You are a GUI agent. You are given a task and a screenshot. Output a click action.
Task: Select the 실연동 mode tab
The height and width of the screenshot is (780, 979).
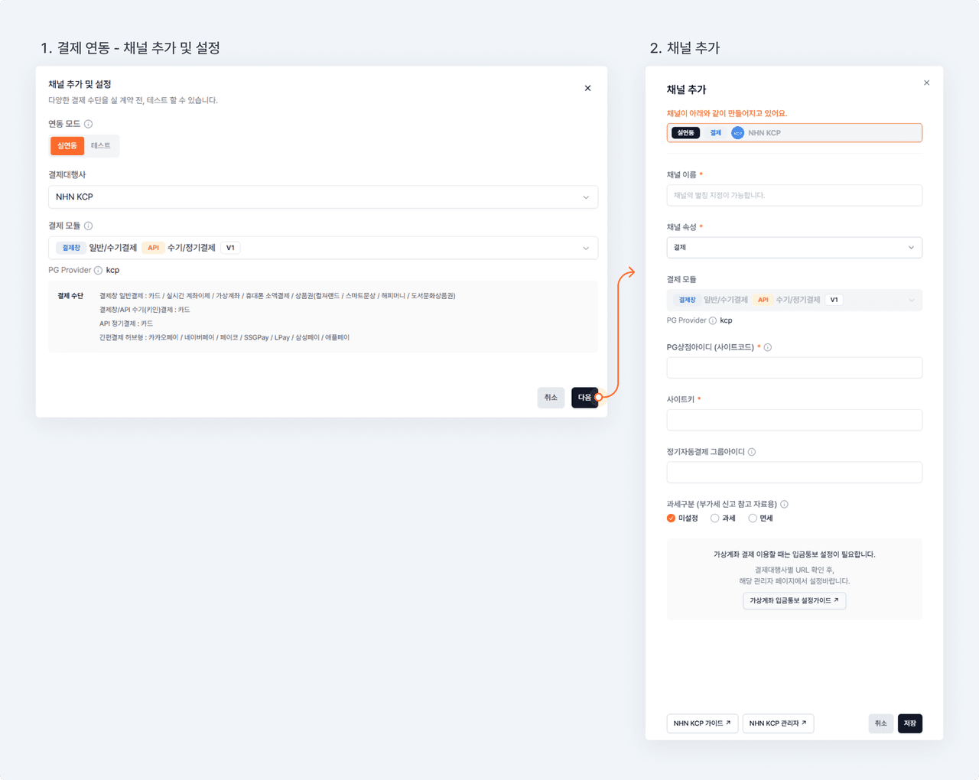tap(67, 146)
